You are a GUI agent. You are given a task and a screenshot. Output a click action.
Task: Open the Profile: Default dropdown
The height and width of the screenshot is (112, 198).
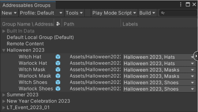(41, 13)
